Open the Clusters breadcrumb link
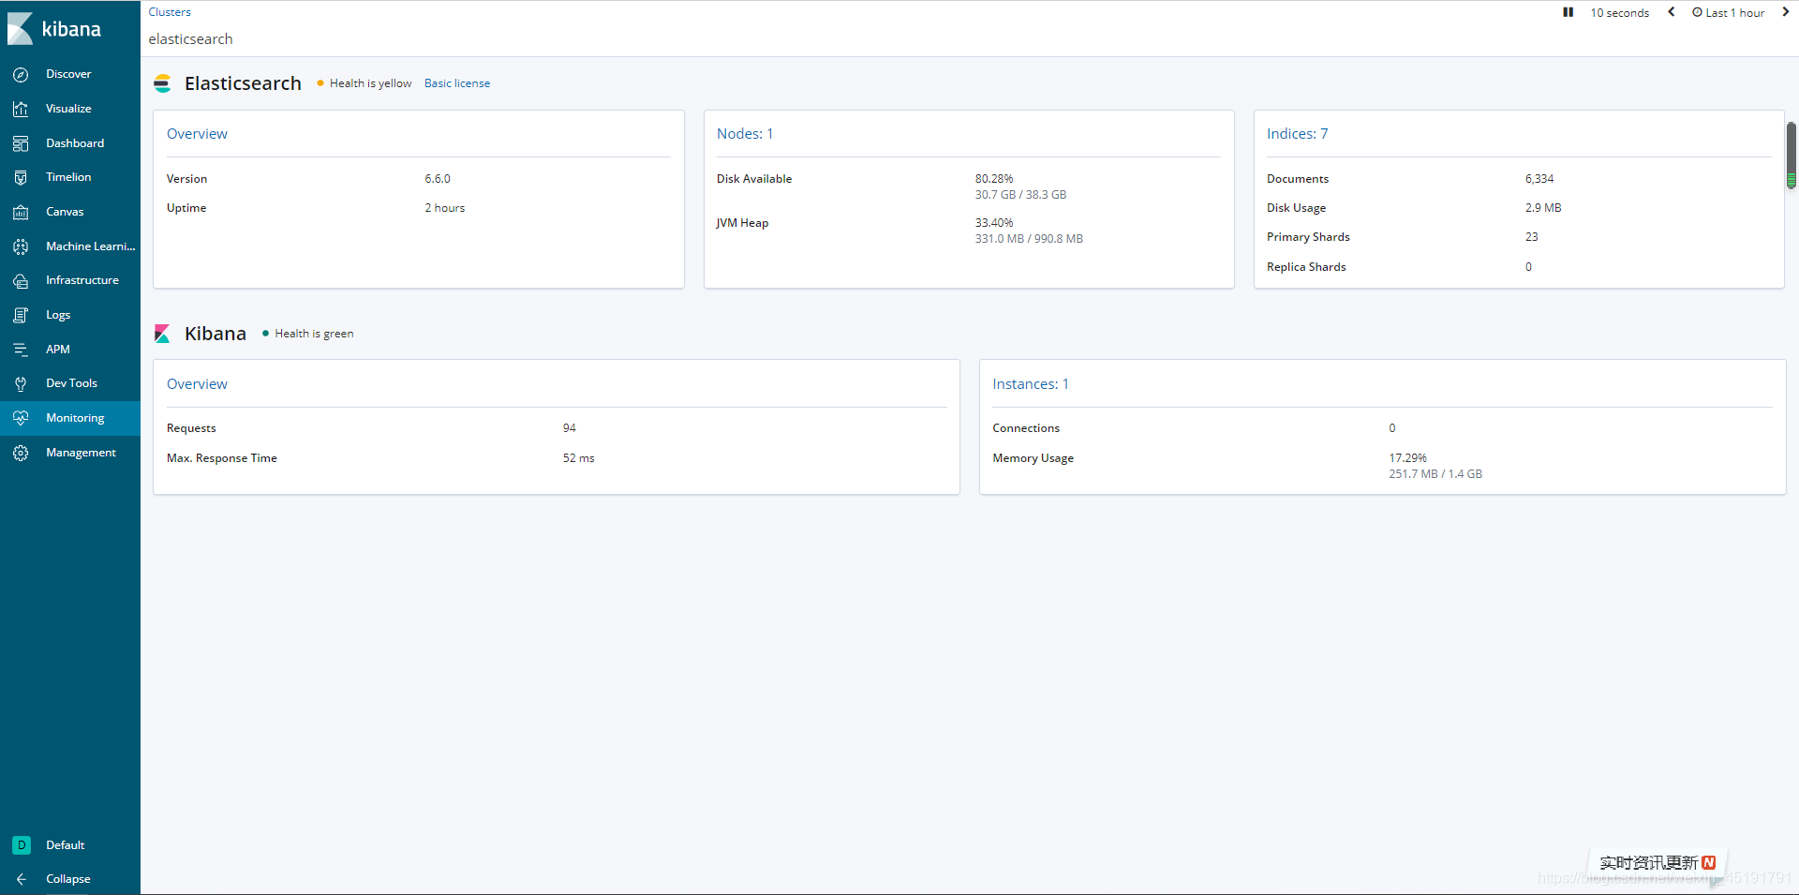This screenshot has height=895, width=1799. [170, 12]
